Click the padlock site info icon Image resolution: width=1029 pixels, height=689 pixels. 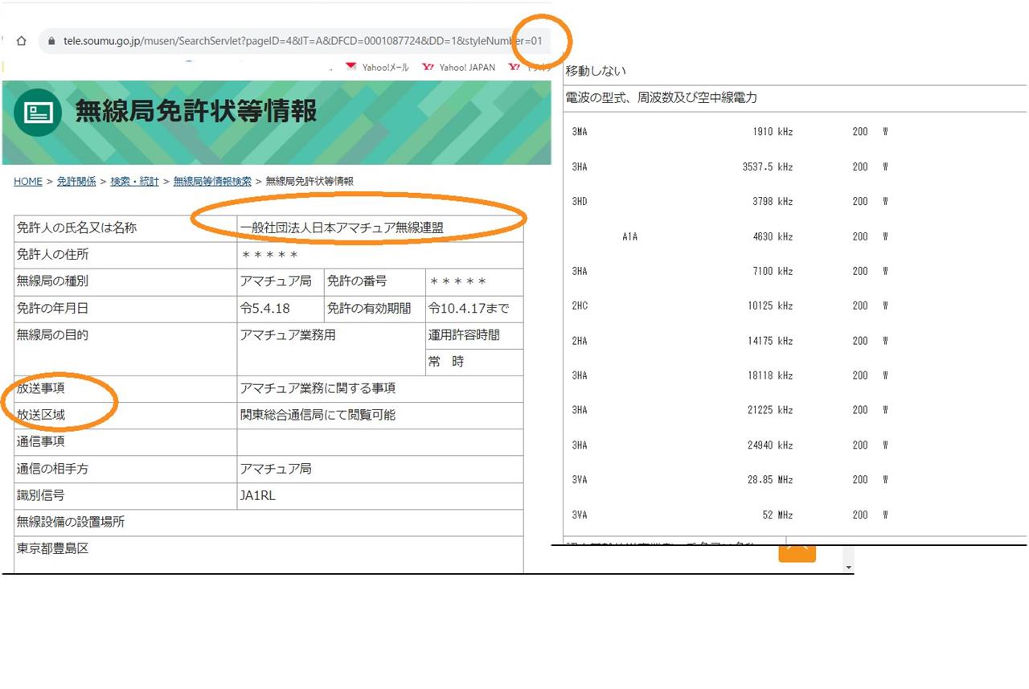tap(52, 41)
